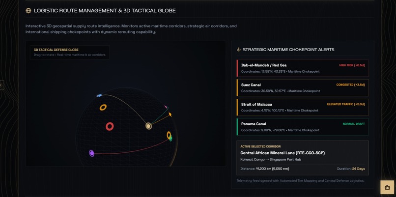Click the globe icon beside Logistic Route Management
The width and height of the screenshot is (396, 197).
pyautogui.click(x=28, y=11)
